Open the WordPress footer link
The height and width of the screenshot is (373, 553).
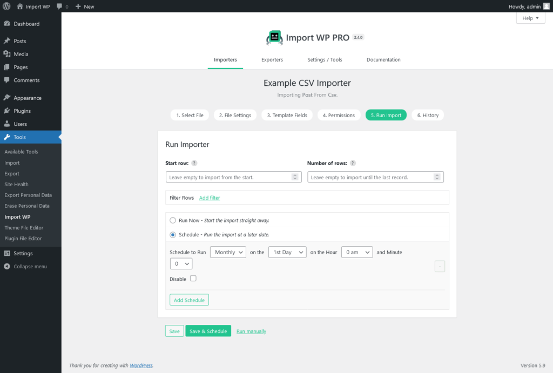point(141,365)
